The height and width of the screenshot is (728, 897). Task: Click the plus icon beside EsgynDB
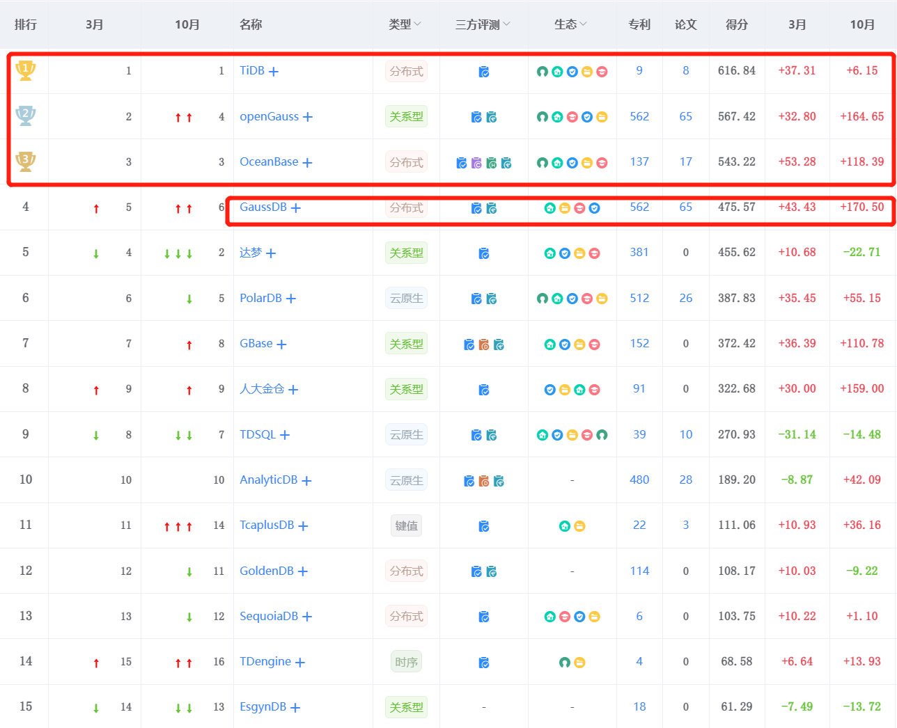295,708
